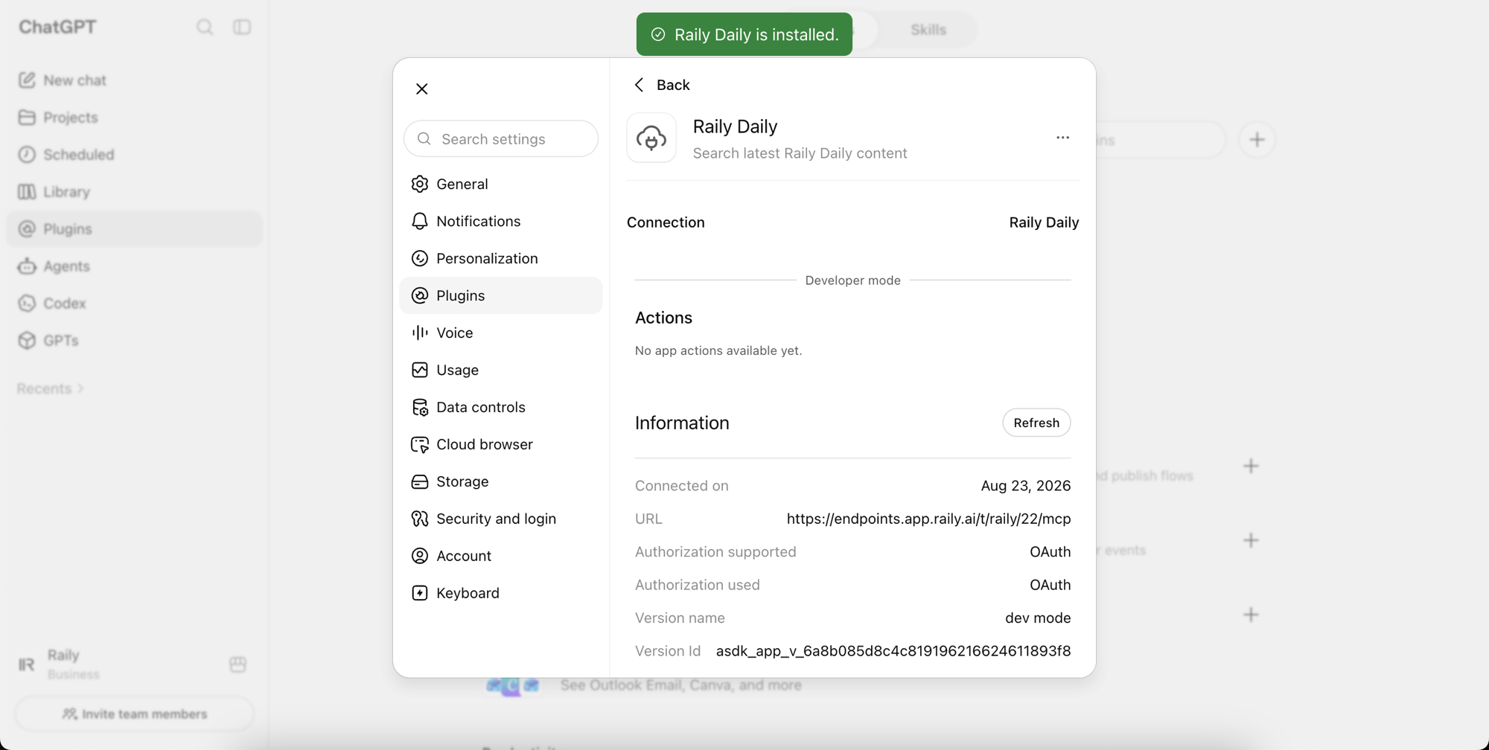This screenshot has height=750, width=1489.
Task: Click the Authorization used OAuth value
Action: click(x=1050, y=585)
